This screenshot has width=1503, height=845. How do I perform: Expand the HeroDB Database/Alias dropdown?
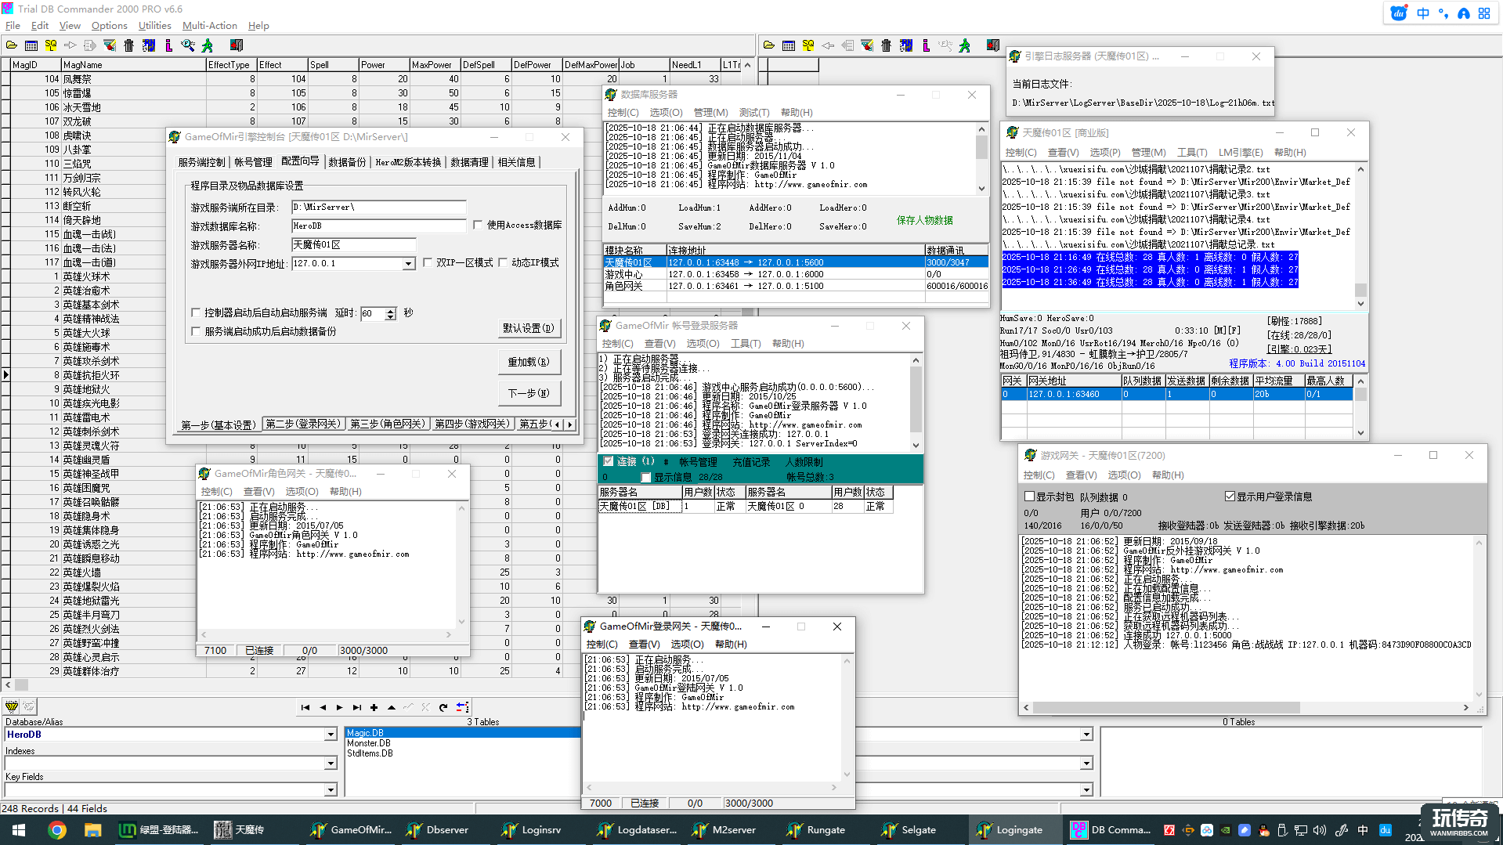pyautogui.click(x=331, y=735)
